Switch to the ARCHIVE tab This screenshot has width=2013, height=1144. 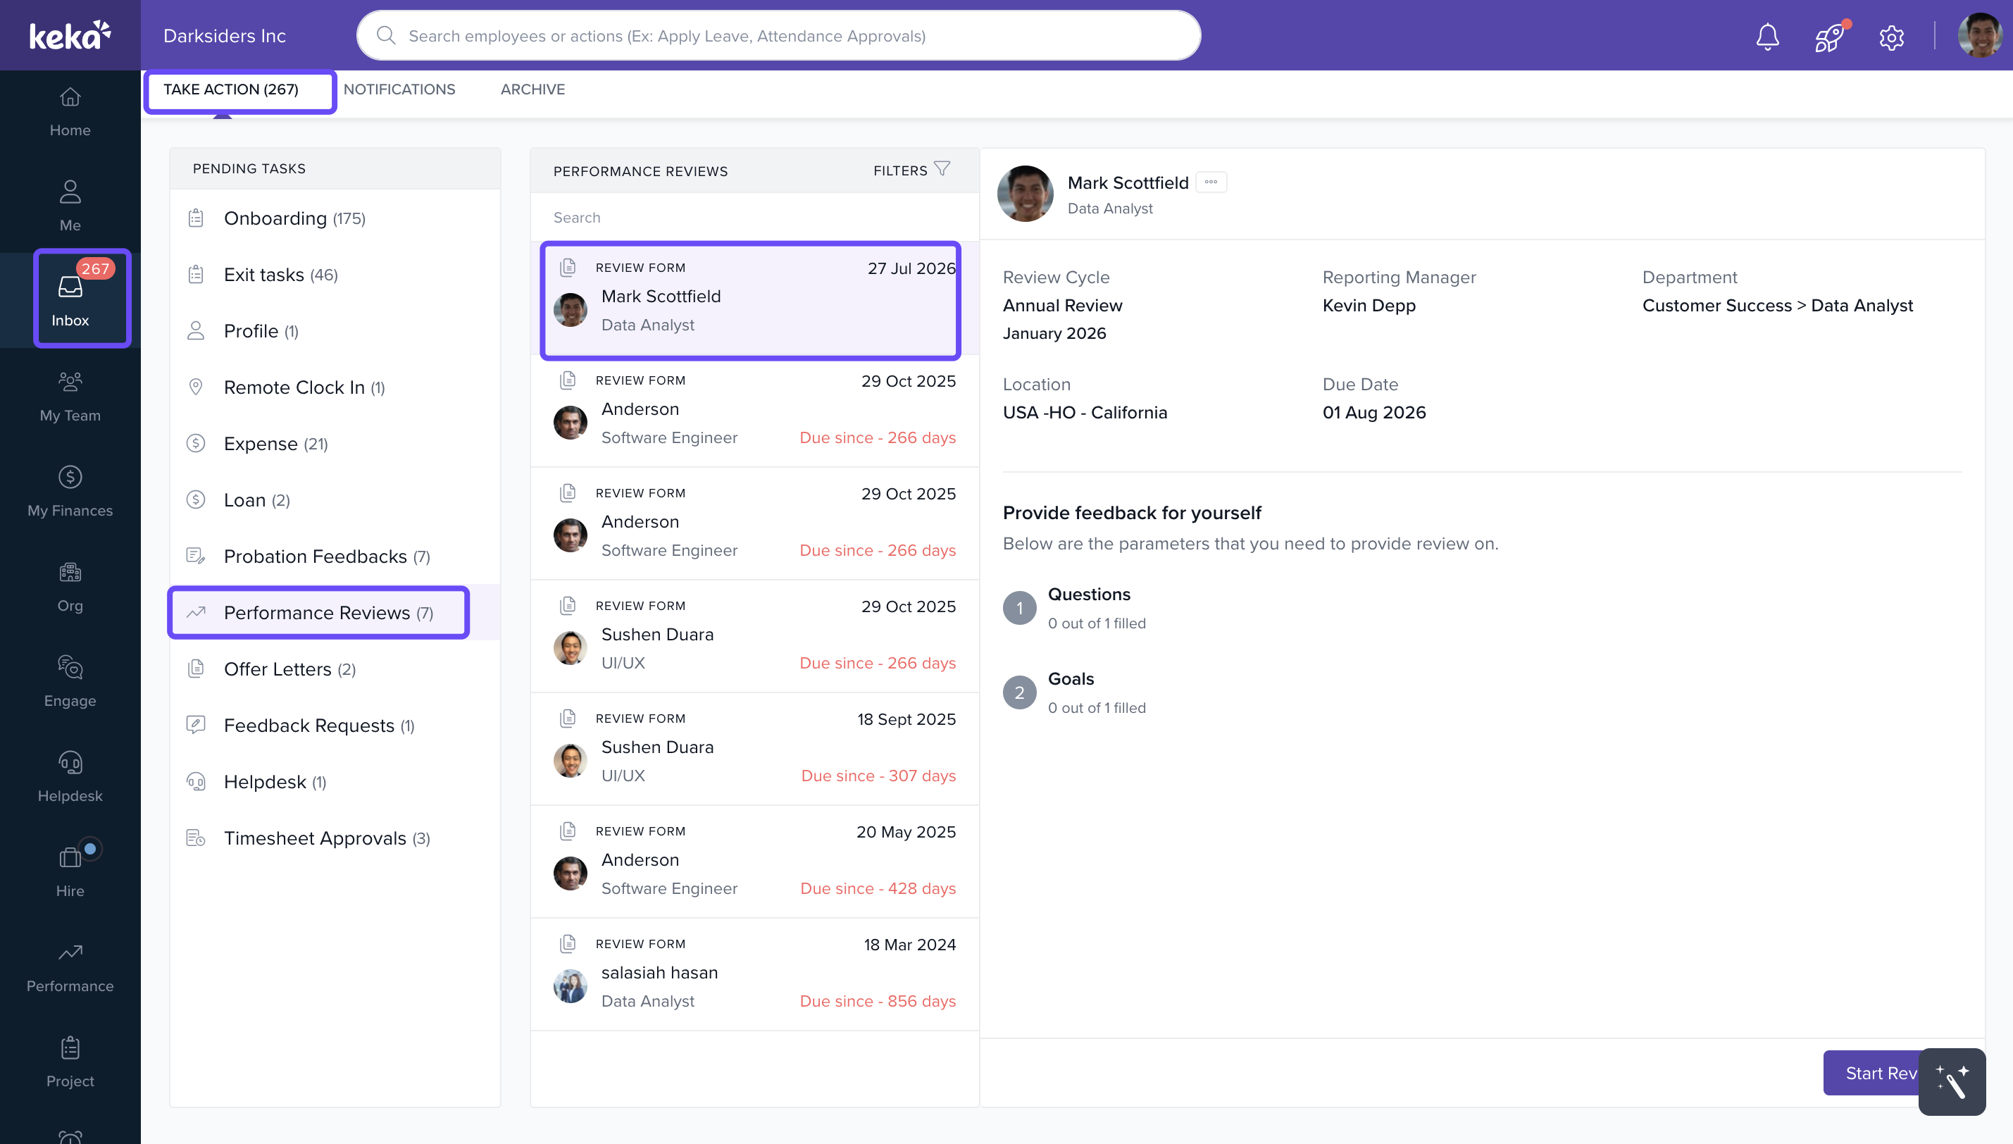tap(532, 89)
